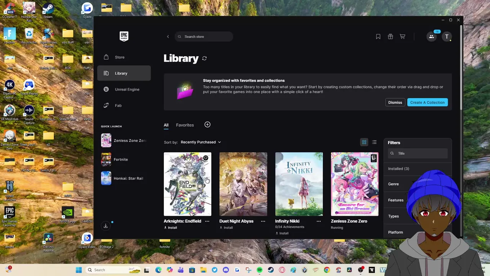The height and width of the screenshot is (276, 490).
Task: Expand the Platform filter
Action: [395, 232]
